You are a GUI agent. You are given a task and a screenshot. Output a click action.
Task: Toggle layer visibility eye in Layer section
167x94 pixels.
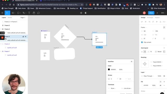click(x=164, y=76)
